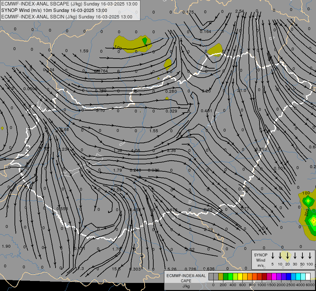Click the 2.29 value on the map
Image resolution: width=316 pixels, height=291 pixels.
209,230
